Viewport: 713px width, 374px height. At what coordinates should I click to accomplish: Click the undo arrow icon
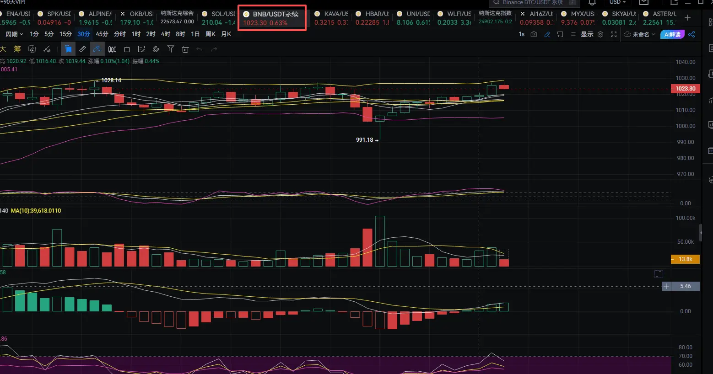click(x=200, y=49)
